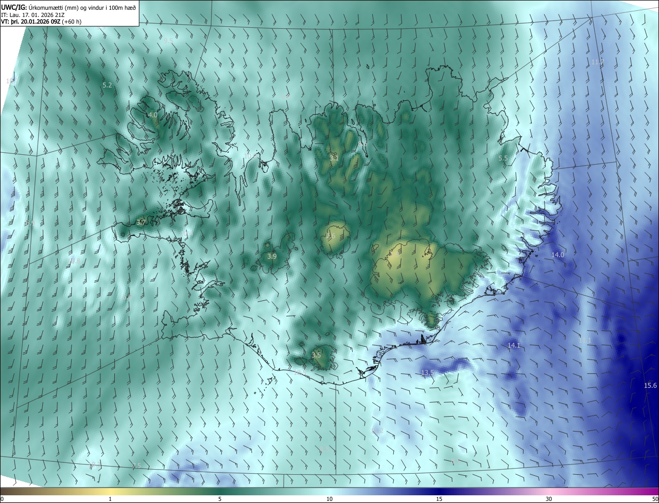Click the value '3.7' on the Snæfellsnes peninsula
The image size is (659, 503).
[x=141, y=223]
